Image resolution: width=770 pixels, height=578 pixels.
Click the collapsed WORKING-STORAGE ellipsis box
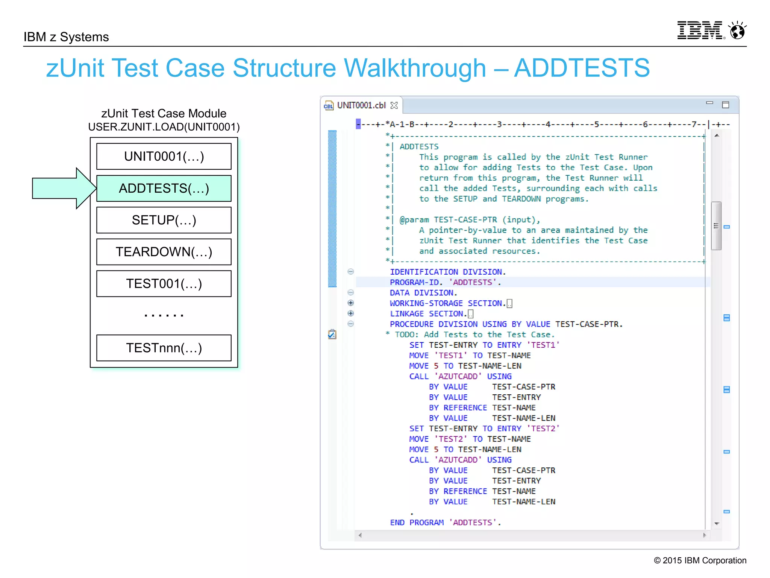[509, 303]
